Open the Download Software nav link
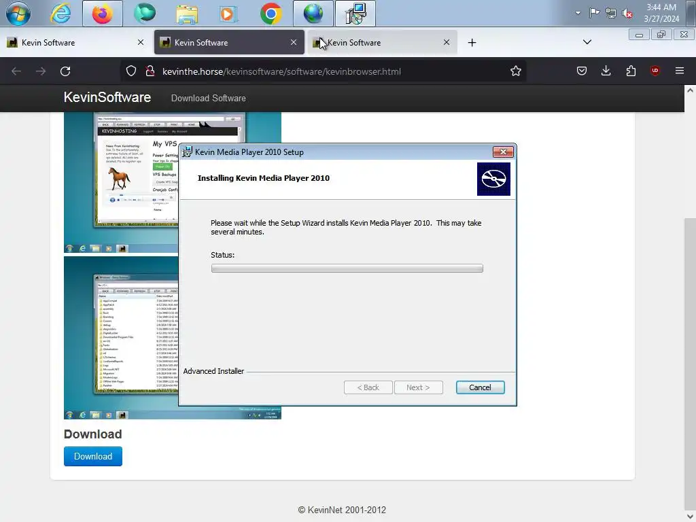 208,98
